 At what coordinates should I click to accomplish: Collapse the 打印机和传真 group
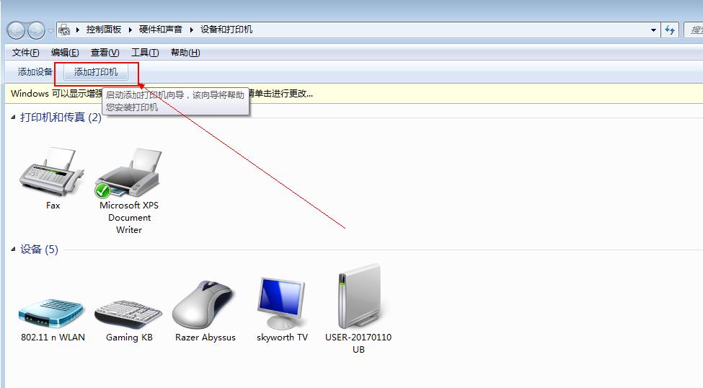coord(13,117)
